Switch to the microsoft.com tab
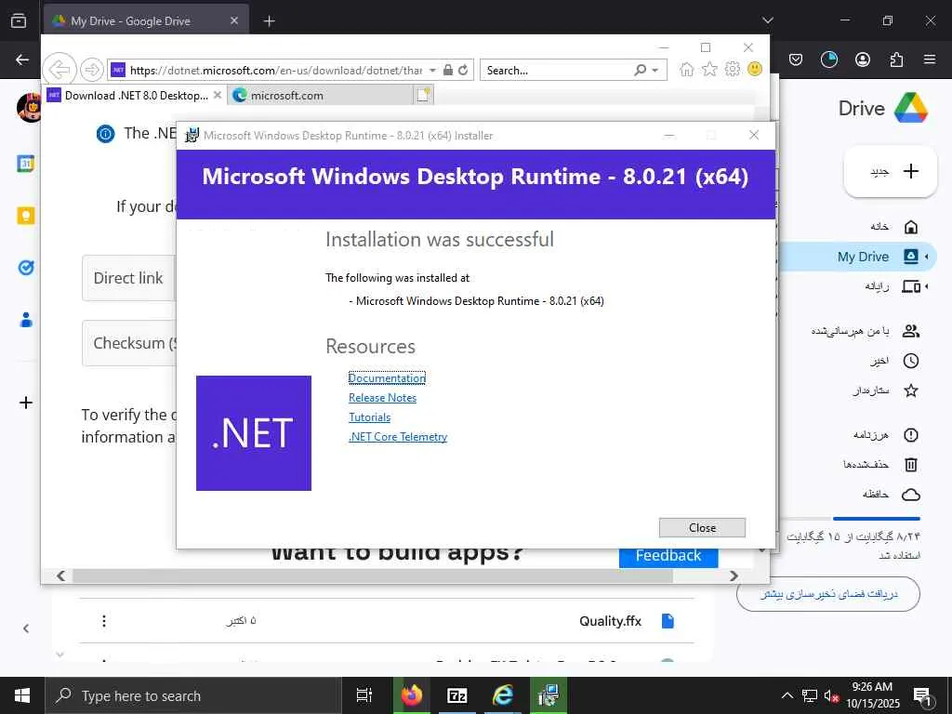952x714 pixels. [321, 96]
